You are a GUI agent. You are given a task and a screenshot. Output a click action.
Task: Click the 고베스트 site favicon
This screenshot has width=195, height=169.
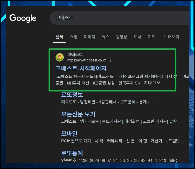[x=60, y=57]
